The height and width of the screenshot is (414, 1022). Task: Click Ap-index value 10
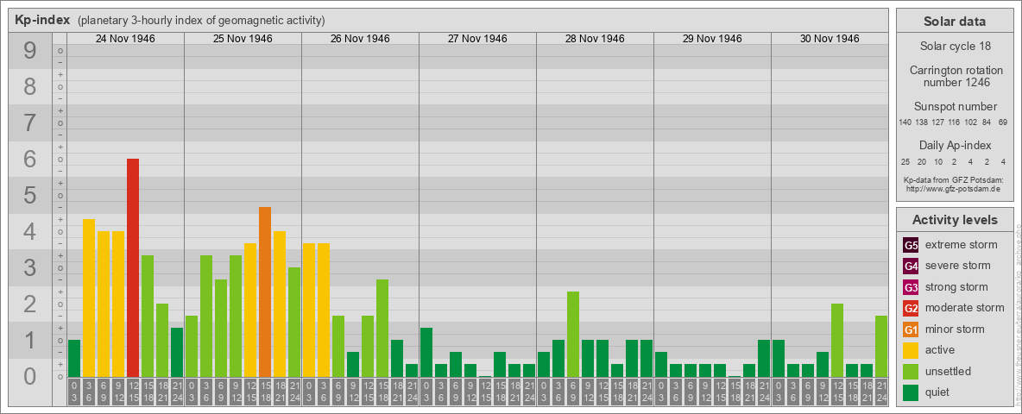(x=938, y=161)
